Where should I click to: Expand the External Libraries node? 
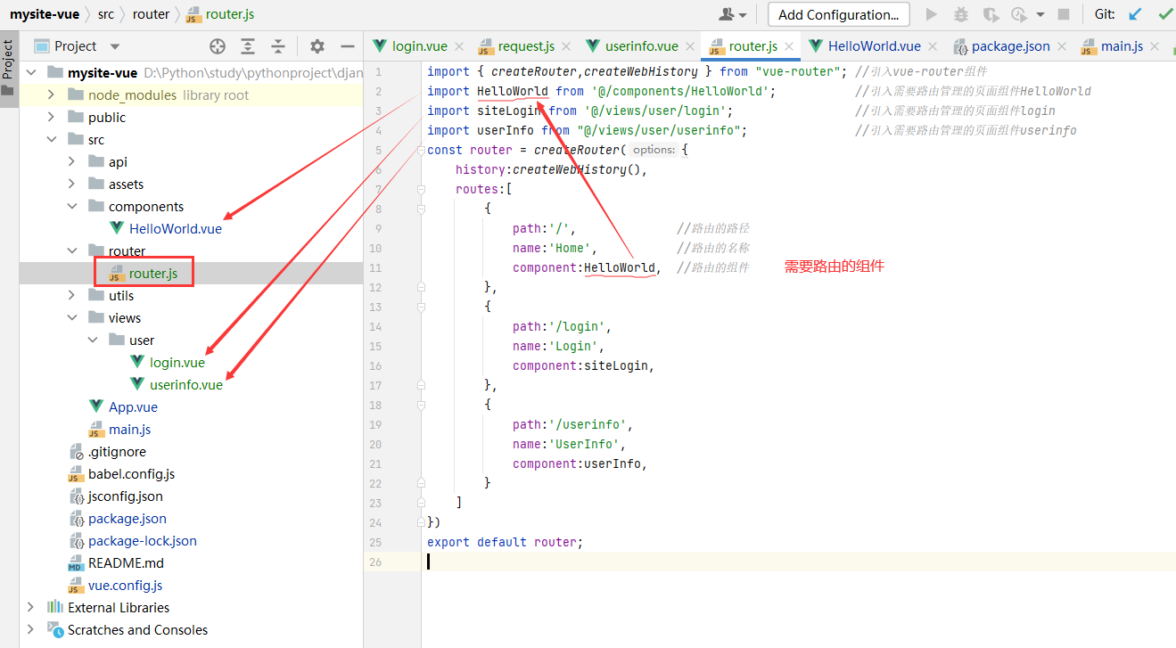tap(31, 608)
